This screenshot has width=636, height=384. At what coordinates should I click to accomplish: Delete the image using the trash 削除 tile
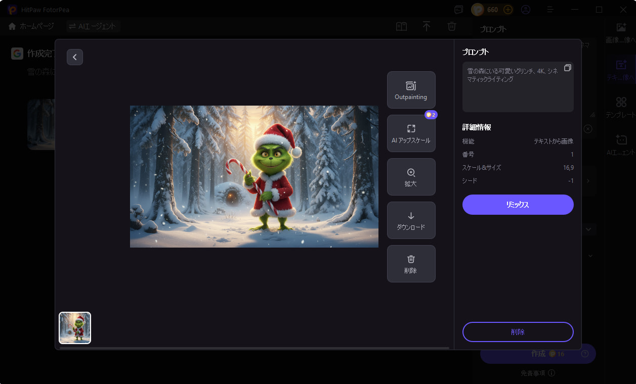[411, 264]
